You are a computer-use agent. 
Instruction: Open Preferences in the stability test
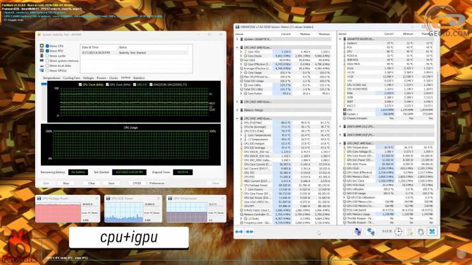tap(157, 183)
